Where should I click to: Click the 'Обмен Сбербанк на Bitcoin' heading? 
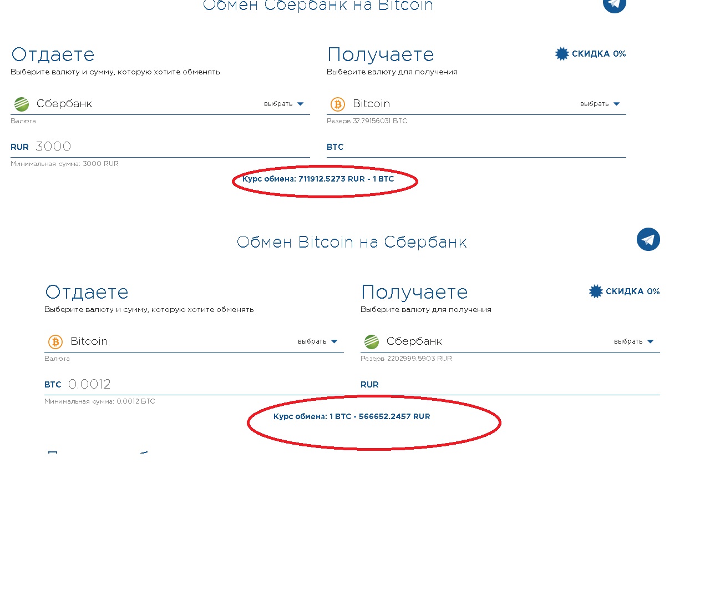(318, 6)
